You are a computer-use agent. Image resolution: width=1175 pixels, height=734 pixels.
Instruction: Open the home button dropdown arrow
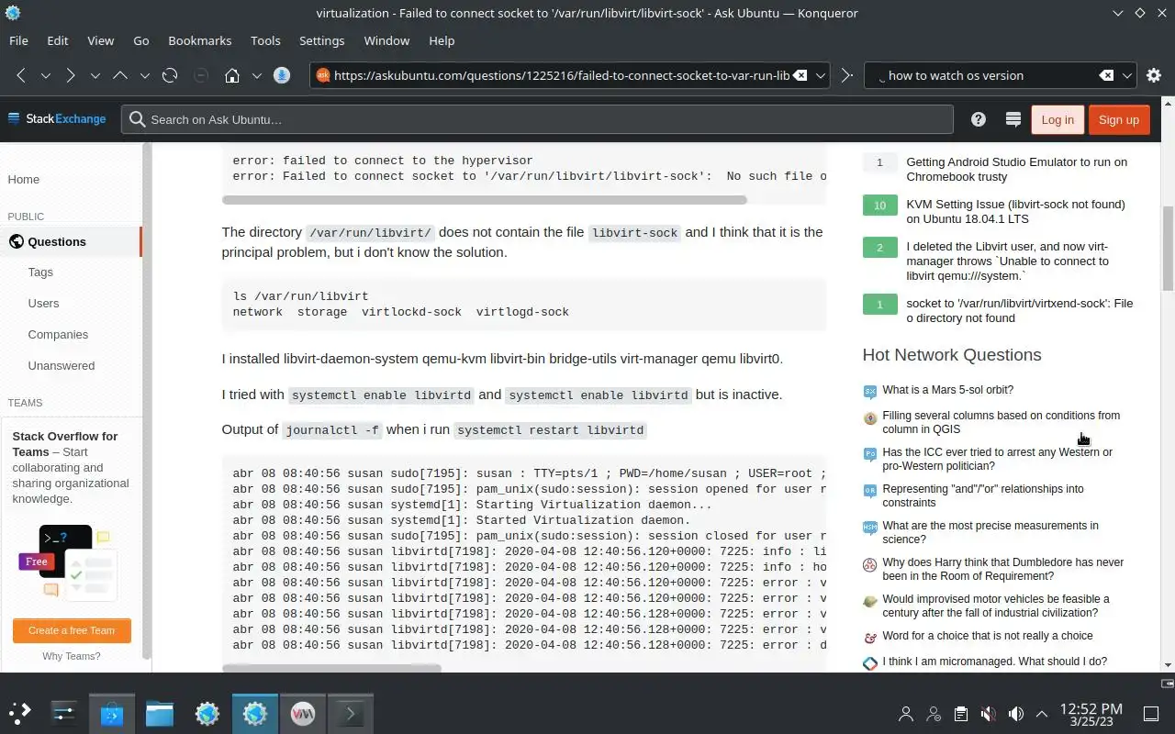point(257,75)
